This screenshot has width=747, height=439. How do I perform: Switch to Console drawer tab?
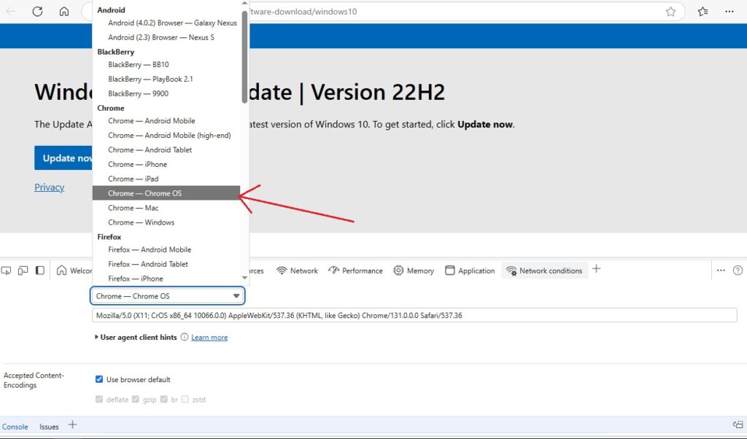(15, 427)
